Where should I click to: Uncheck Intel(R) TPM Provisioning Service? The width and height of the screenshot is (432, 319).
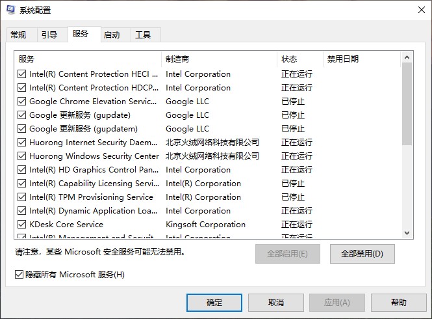click(x=22, y=197)
